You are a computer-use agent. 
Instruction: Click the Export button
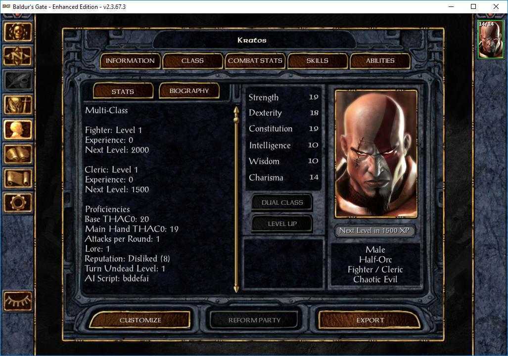370,320
